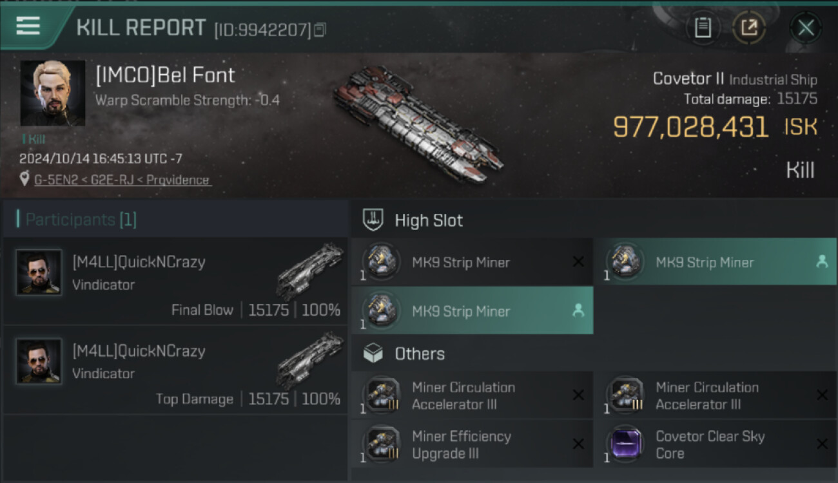This screenshot has width=838, height=483.
Task: Click the Covetor II ship image
Action: (x=418, y=122)
